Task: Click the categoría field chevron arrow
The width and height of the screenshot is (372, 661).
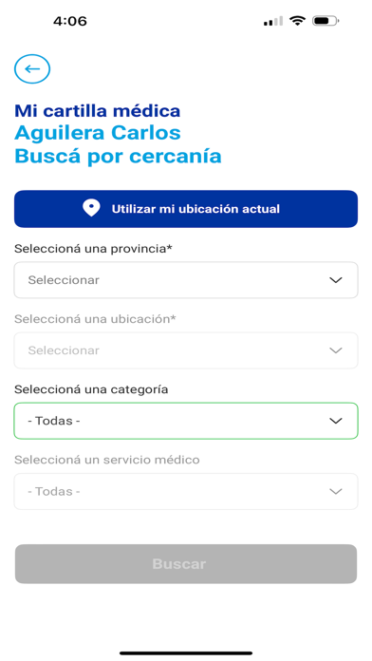Action: 335,421
